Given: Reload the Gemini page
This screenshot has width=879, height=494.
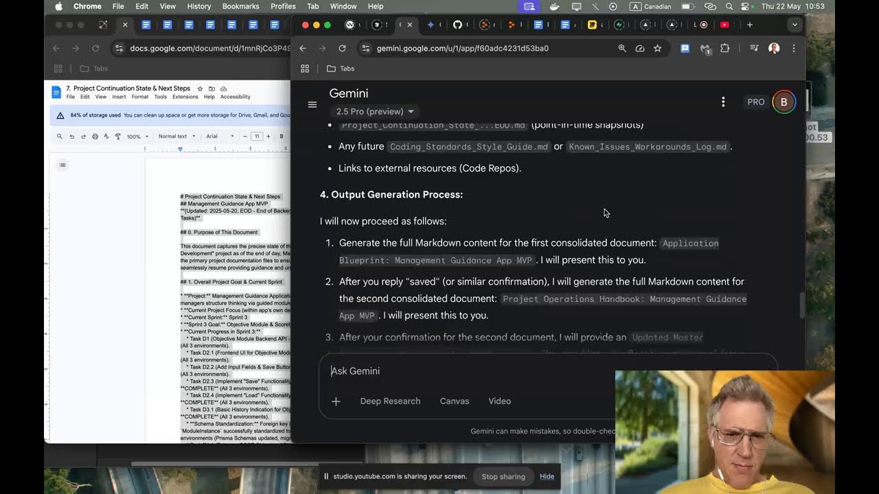Looking at the screenshot, I should coord(342,48).
